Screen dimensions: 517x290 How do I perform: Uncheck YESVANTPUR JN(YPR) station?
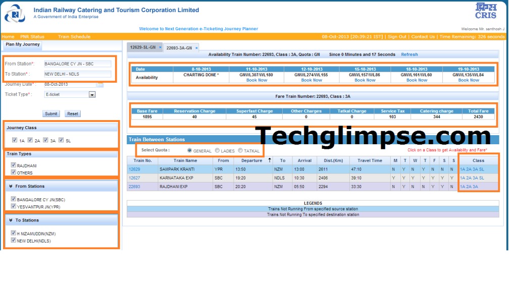(x=13, y=206)
